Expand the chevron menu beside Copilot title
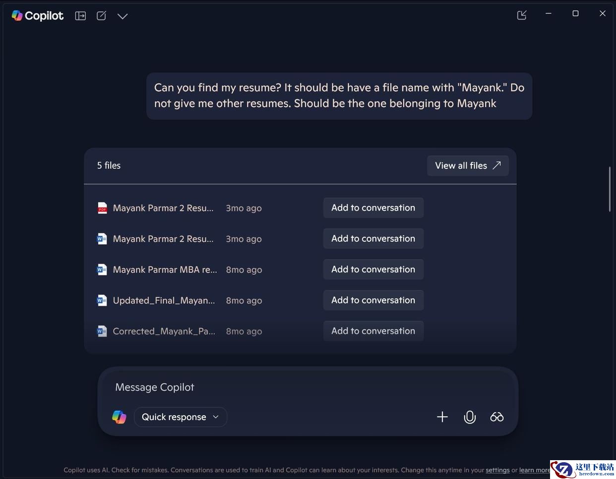This screenshot has height=479, width=616. 123,16
